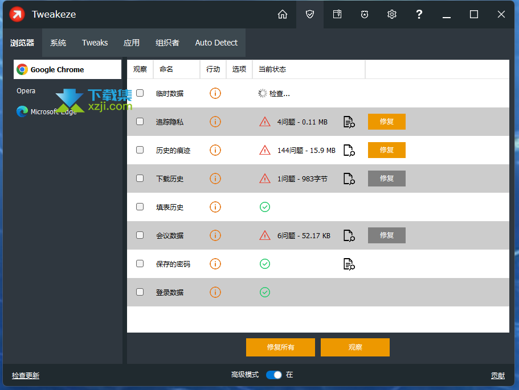Check the 填表历史 checkbox
This screenshot has height=390, width=519.
click(140, 207)
